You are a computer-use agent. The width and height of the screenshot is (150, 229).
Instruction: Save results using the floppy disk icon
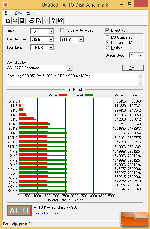[22, 21]
